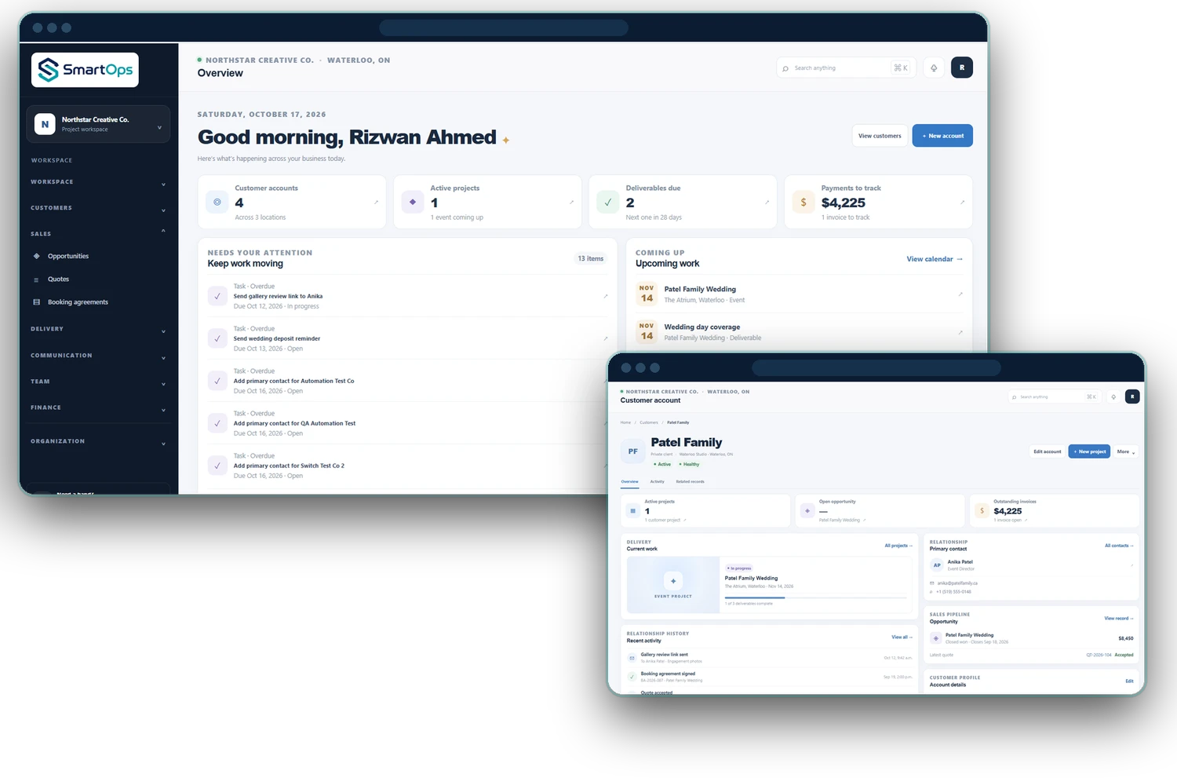The height and width of the screenshot is (778, 1177).
Task: Click the 13 items badge
Action: pyautogui.click(x=591, y=258)
